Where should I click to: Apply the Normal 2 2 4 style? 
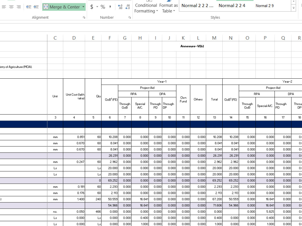click(x=232, y=6)
